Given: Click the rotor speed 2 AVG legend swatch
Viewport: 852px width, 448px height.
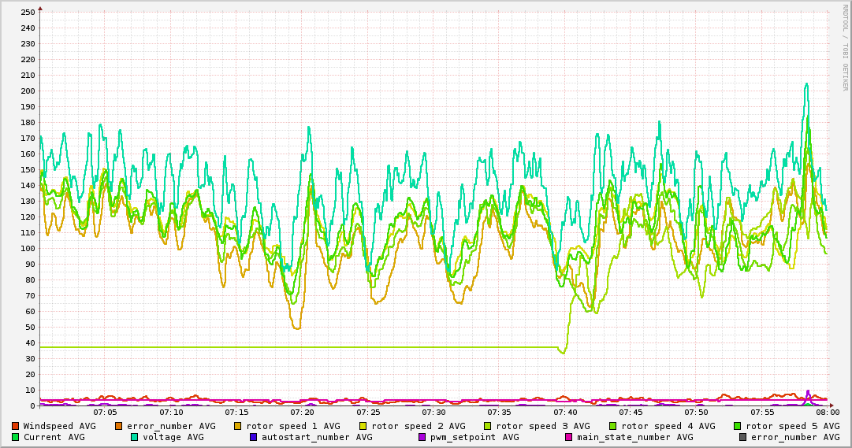Looking at the screenshot, I should click(x=363, y=426).
